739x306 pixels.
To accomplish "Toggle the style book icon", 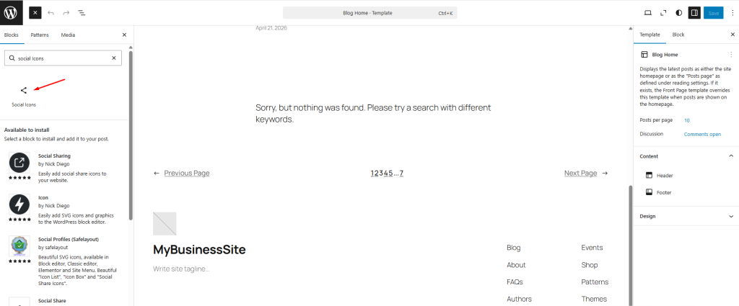I will tap(678, 13).
